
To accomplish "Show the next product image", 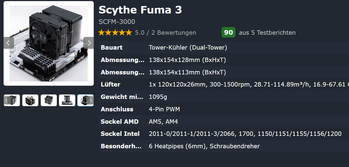I will 89,43.
